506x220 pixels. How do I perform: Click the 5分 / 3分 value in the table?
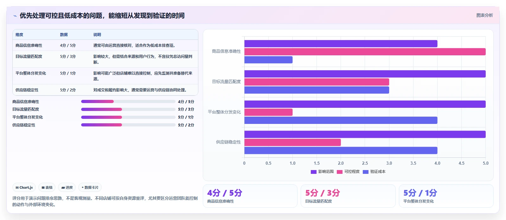pos(68,57)
